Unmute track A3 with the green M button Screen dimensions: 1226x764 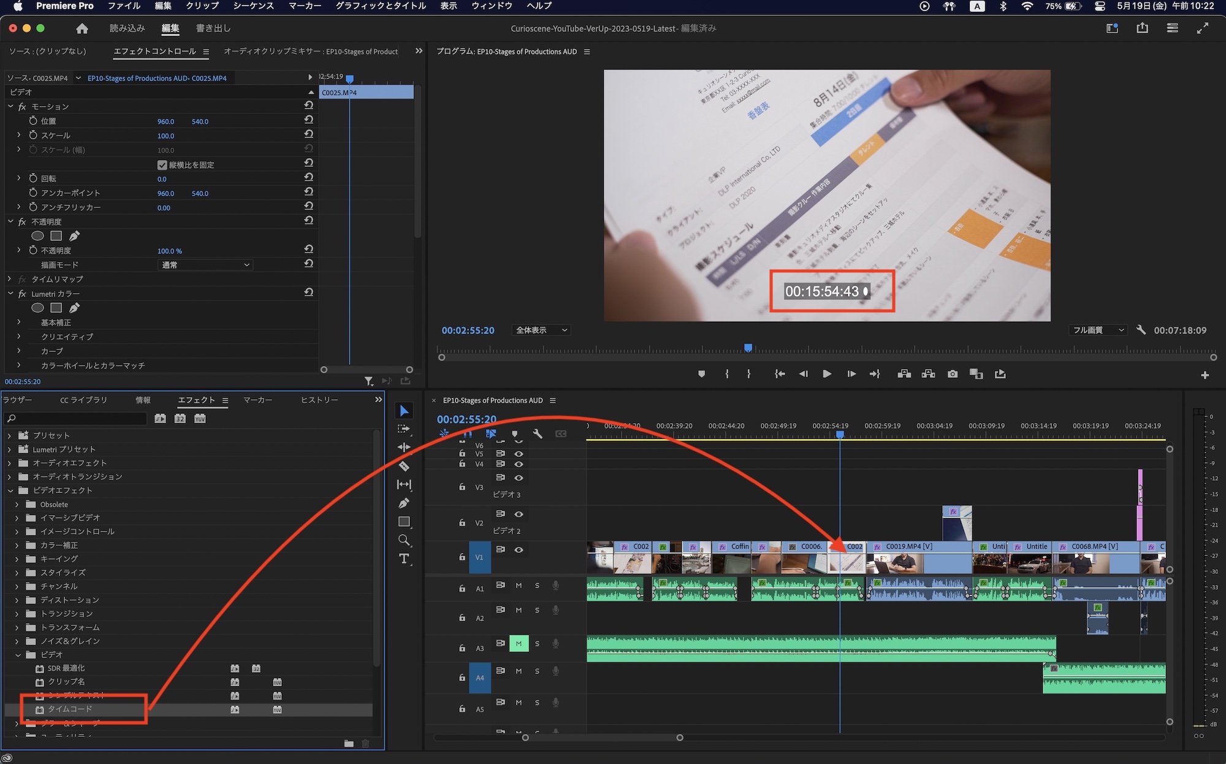[x=519, y=643]
